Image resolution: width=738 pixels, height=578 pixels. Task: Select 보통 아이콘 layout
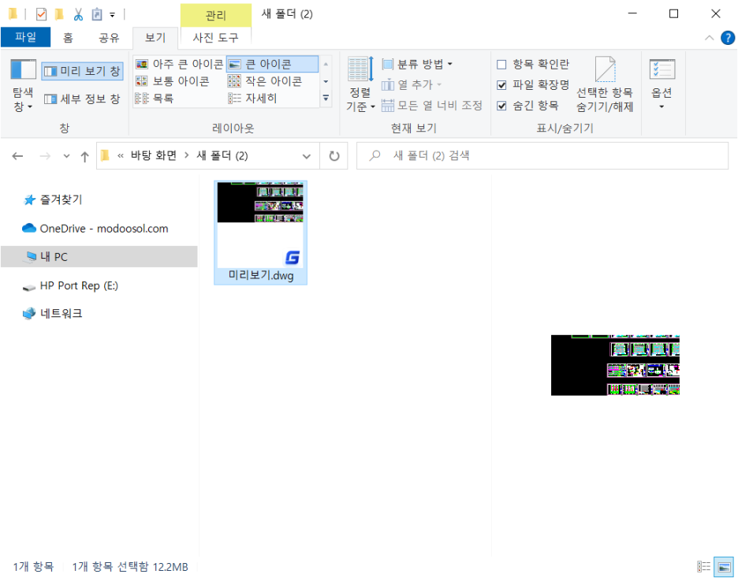click(x=173, y=81)
